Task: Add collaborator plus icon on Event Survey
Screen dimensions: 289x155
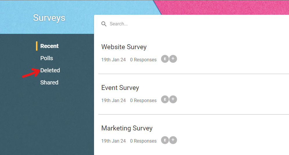Action: click(x=173, y=99)
